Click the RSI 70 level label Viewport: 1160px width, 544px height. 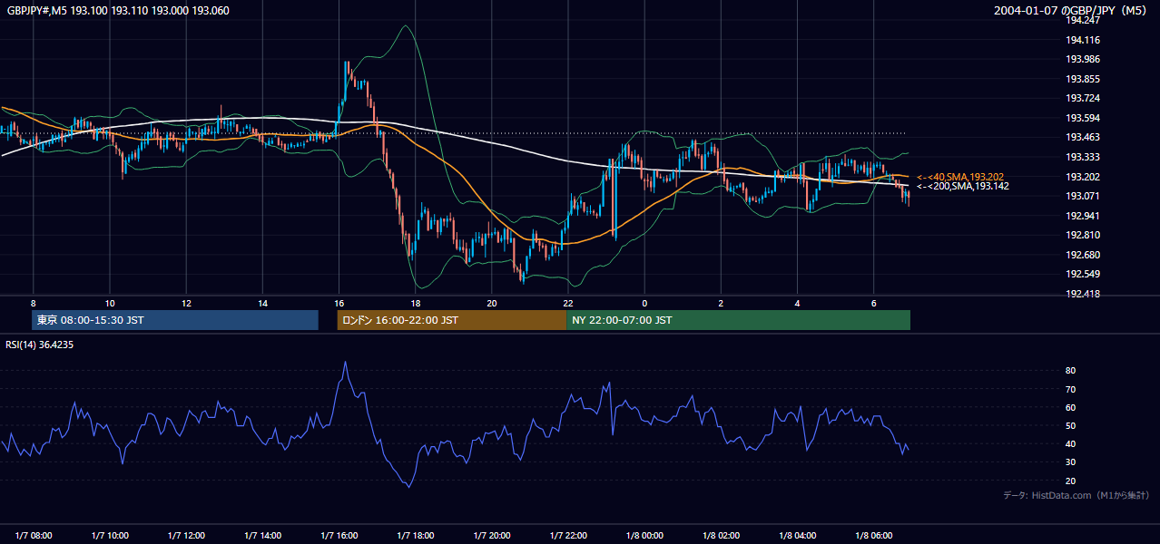[1071, 389]
